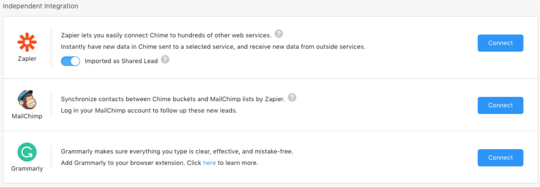
Task: Click the 'Log in your MailChimp account' sentence
Action: pos(149,111)
